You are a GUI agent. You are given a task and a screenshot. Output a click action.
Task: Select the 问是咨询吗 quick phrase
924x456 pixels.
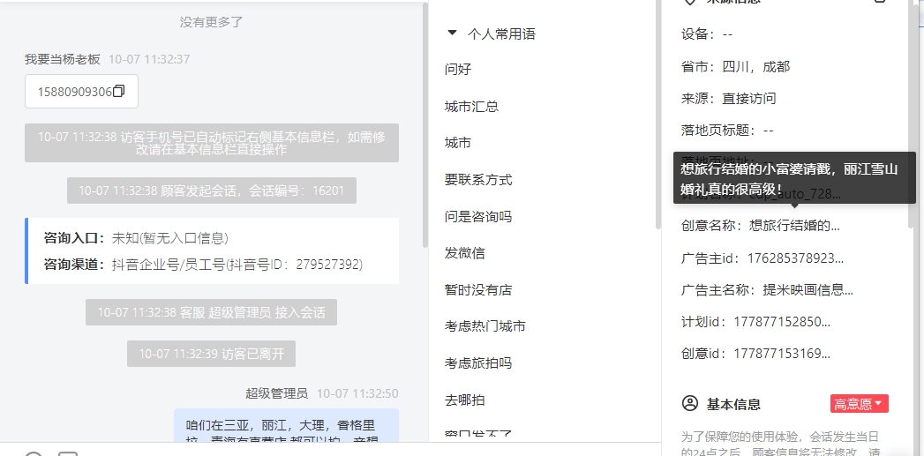click(x=478, y=217)
